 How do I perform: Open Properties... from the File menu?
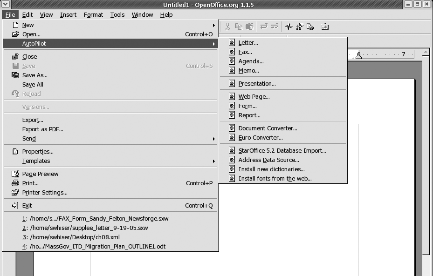[x=110, y=152]
